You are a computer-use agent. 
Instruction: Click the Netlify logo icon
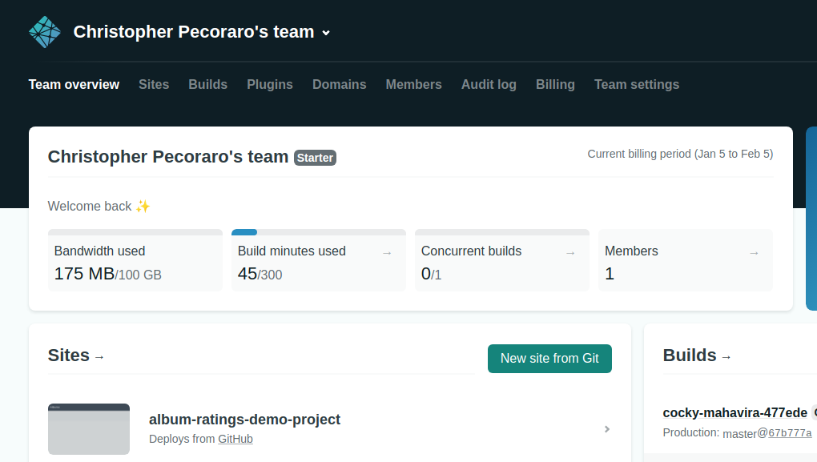[x=44, y=32]
